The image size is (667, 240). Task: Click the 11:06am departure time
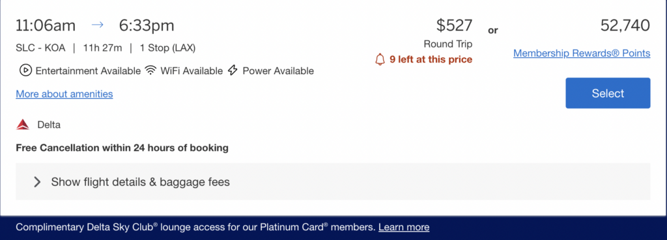tap(46, 25)
